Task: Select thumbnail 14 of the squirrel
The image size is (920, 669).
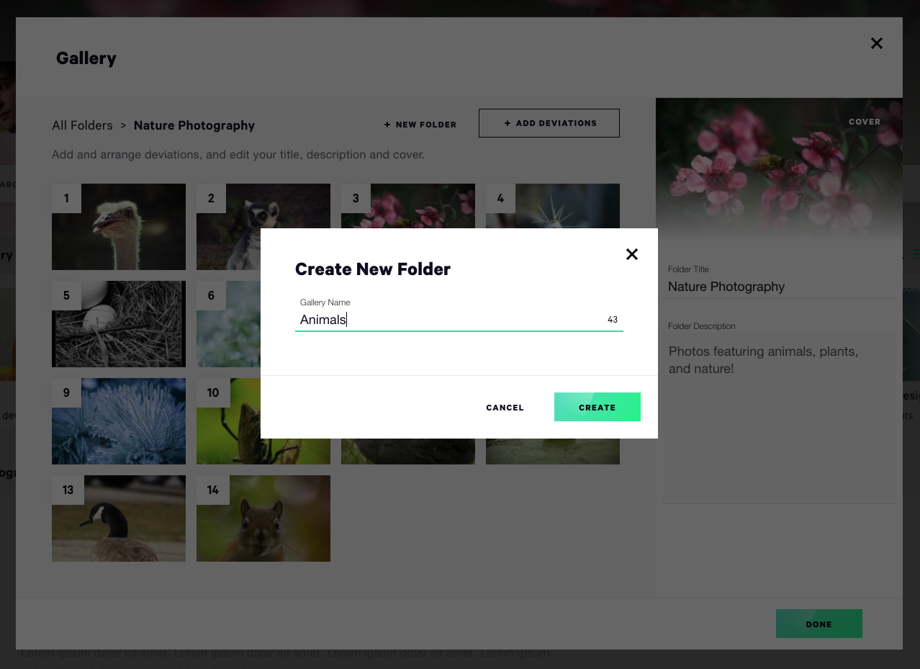Action: [x=263, y=518]
